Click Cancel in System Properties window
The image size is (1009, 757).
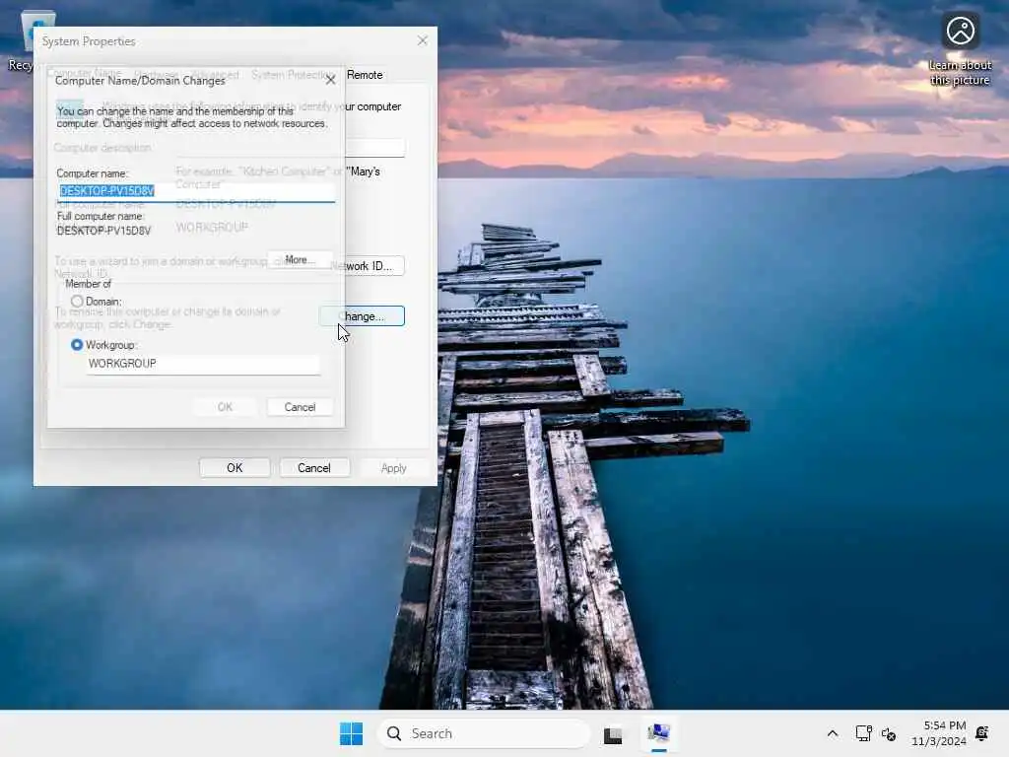314,468
